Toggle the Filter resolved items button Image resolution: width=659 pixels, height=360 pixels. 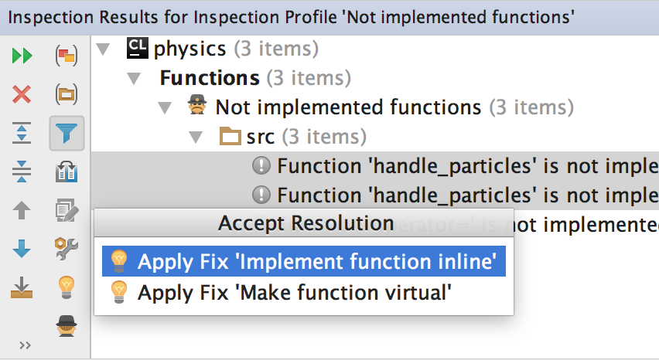(67, 134)
